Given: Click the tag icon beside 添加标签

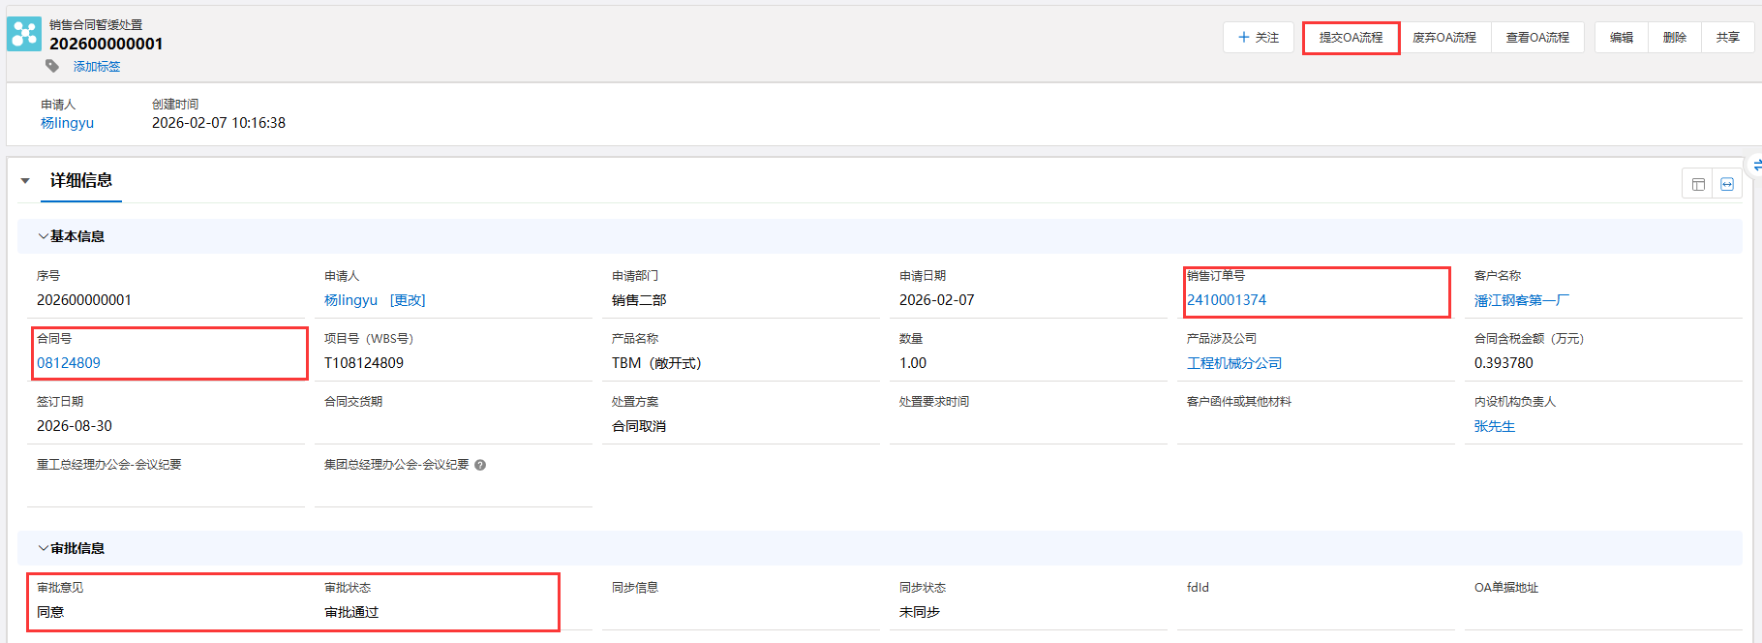Looking at the screenshot, I should [52, 66].
